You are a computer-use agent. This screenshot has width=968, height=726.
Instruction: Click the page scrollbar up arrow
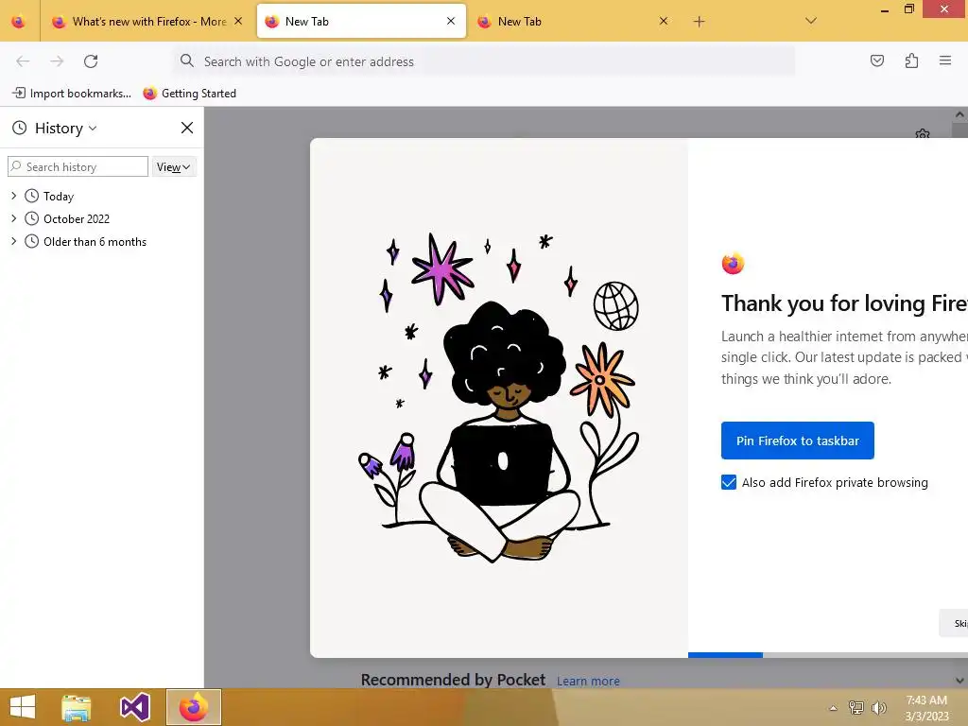point(960,114)
